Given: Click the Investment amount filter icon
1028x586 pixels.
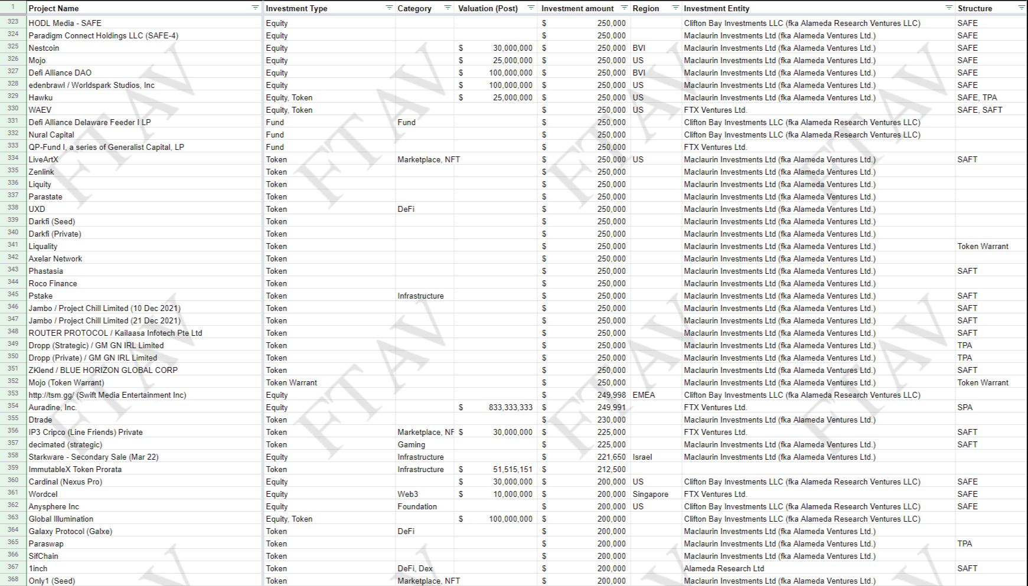Looking at the screenshot, I should 624,8.
